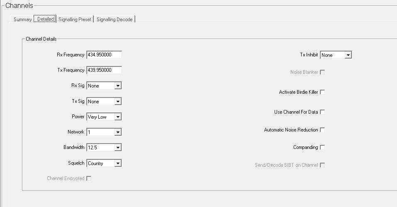This screenshot has height=207, width=397.
Task: Enable the Companding checkbox
Action: pos(322,147)
